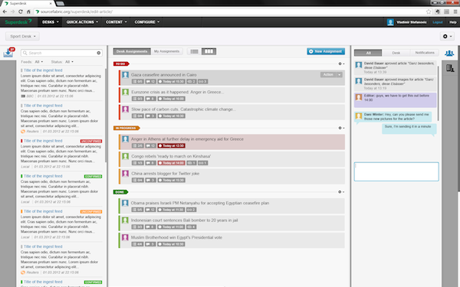
Task: Click the Vladimir Stefanovic user avatar
Action: pyautogui.click(x=390, y=22)
